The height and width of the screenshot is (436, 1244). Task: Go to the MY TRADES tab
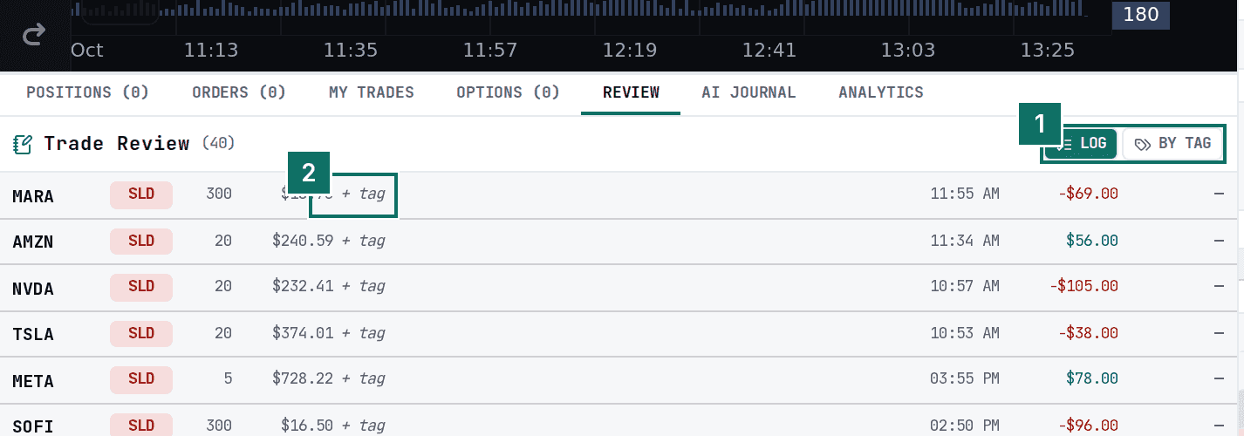point(372,92)
